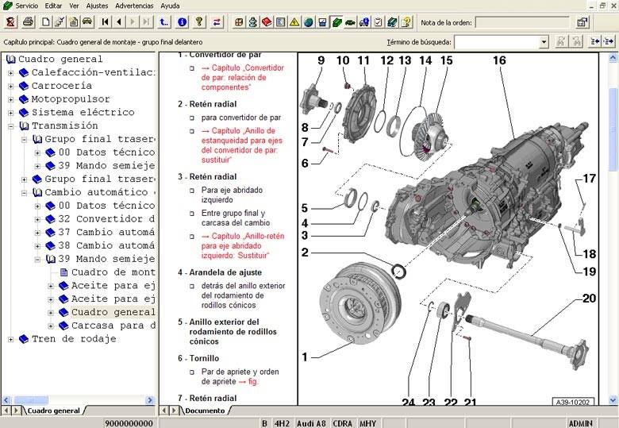Collapse the Transmisión tree node
This screenshot has width=619, height=428.
pyautogui.click(x=11, y=126)
